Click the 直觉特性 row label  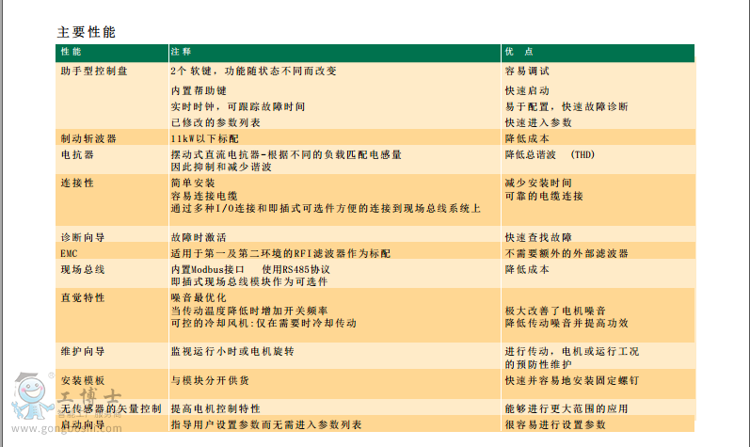click(x=82, y=297)
